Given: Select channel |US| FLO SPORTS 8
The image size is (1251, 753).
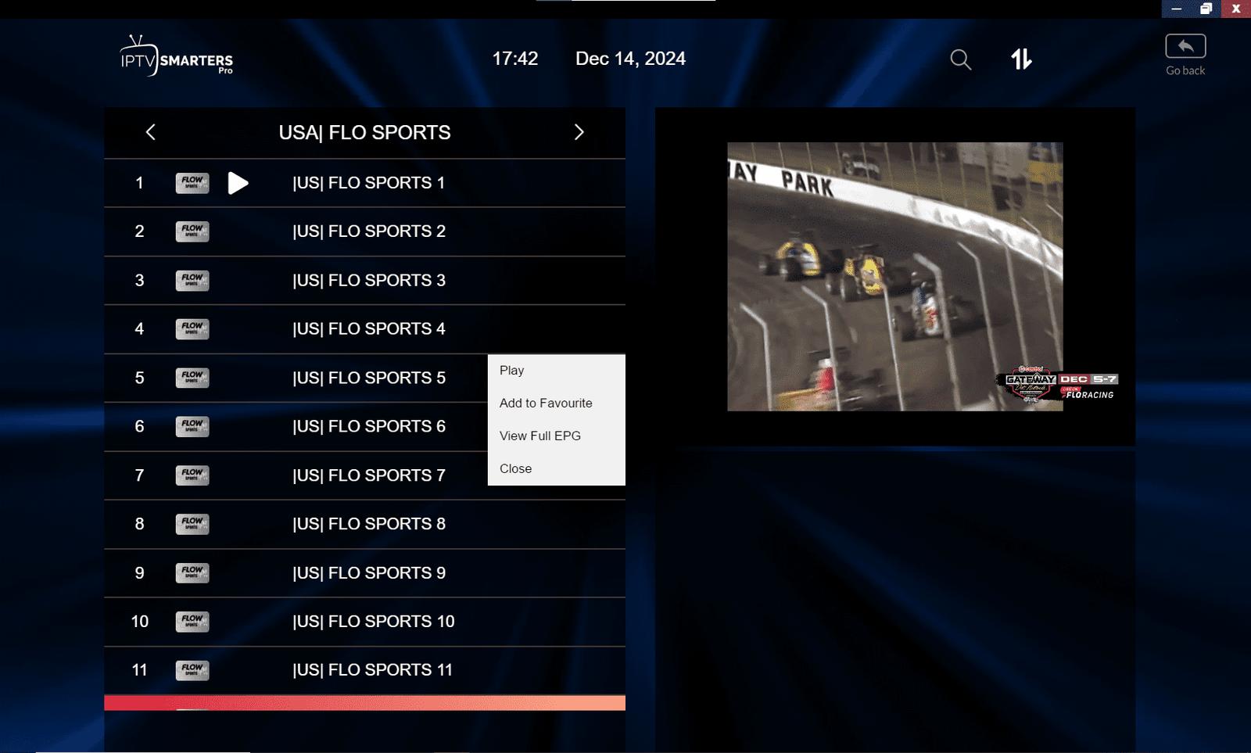Looking at the screenshot, I should click(x=364, y=524).
